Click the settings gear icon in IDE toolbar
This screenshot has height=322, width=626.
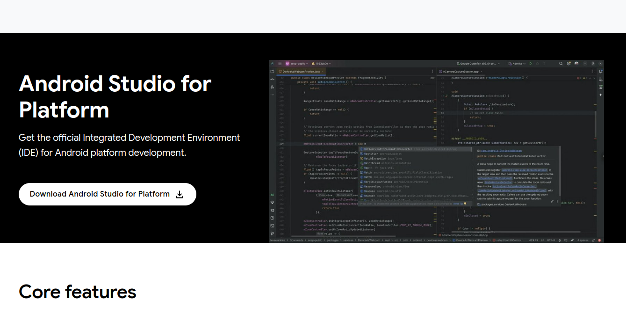tap(568, 64)
